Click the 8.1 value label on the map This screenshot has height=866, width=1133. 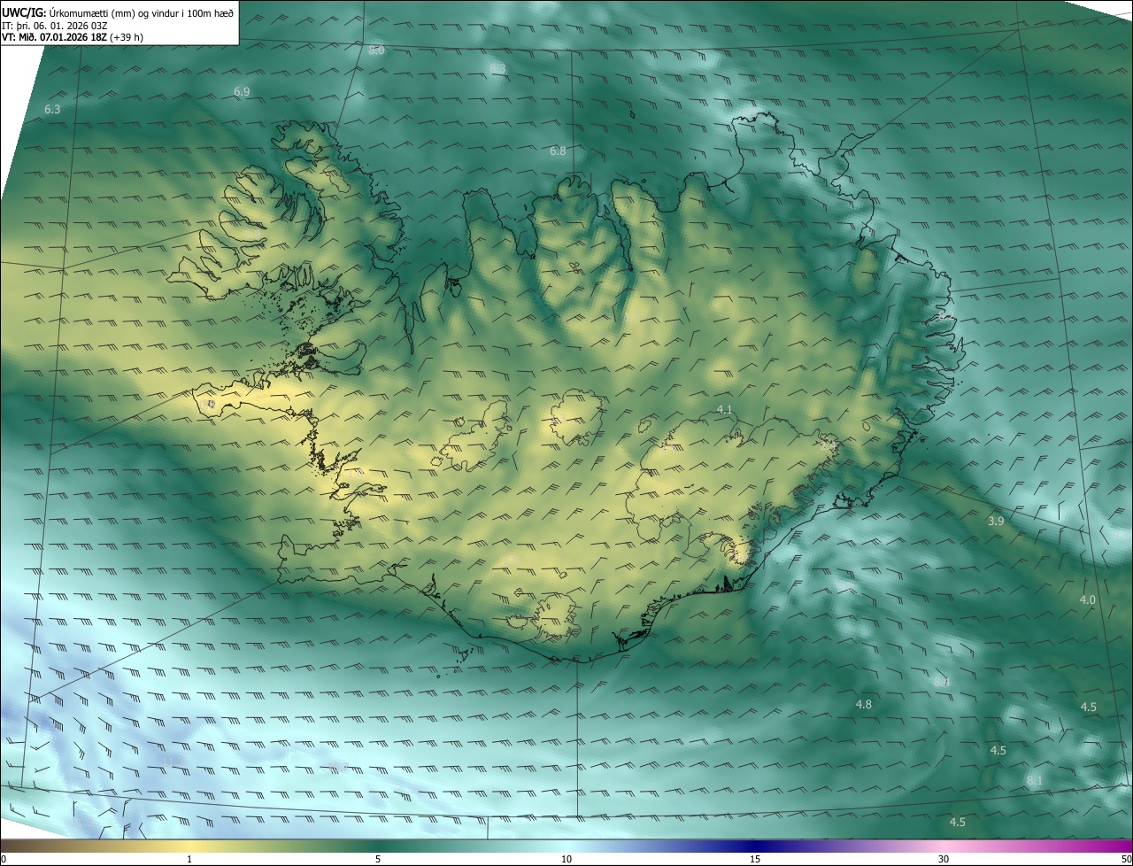(1035, 781)
